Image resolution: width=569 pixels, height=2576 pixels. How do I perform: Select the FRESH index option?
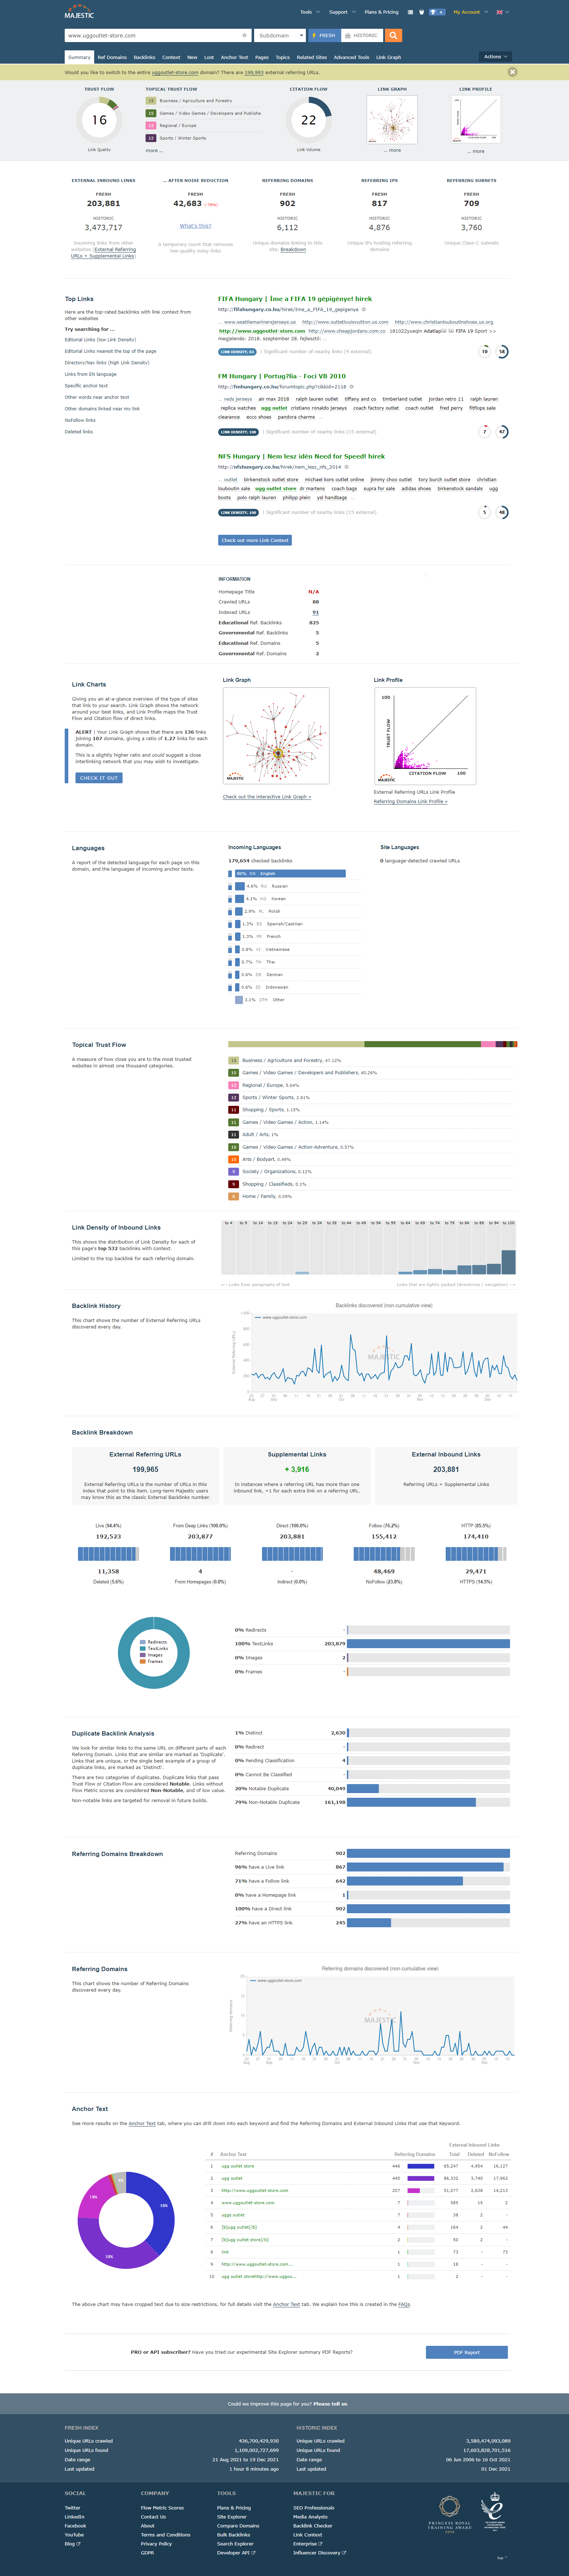tap(323, 35)
